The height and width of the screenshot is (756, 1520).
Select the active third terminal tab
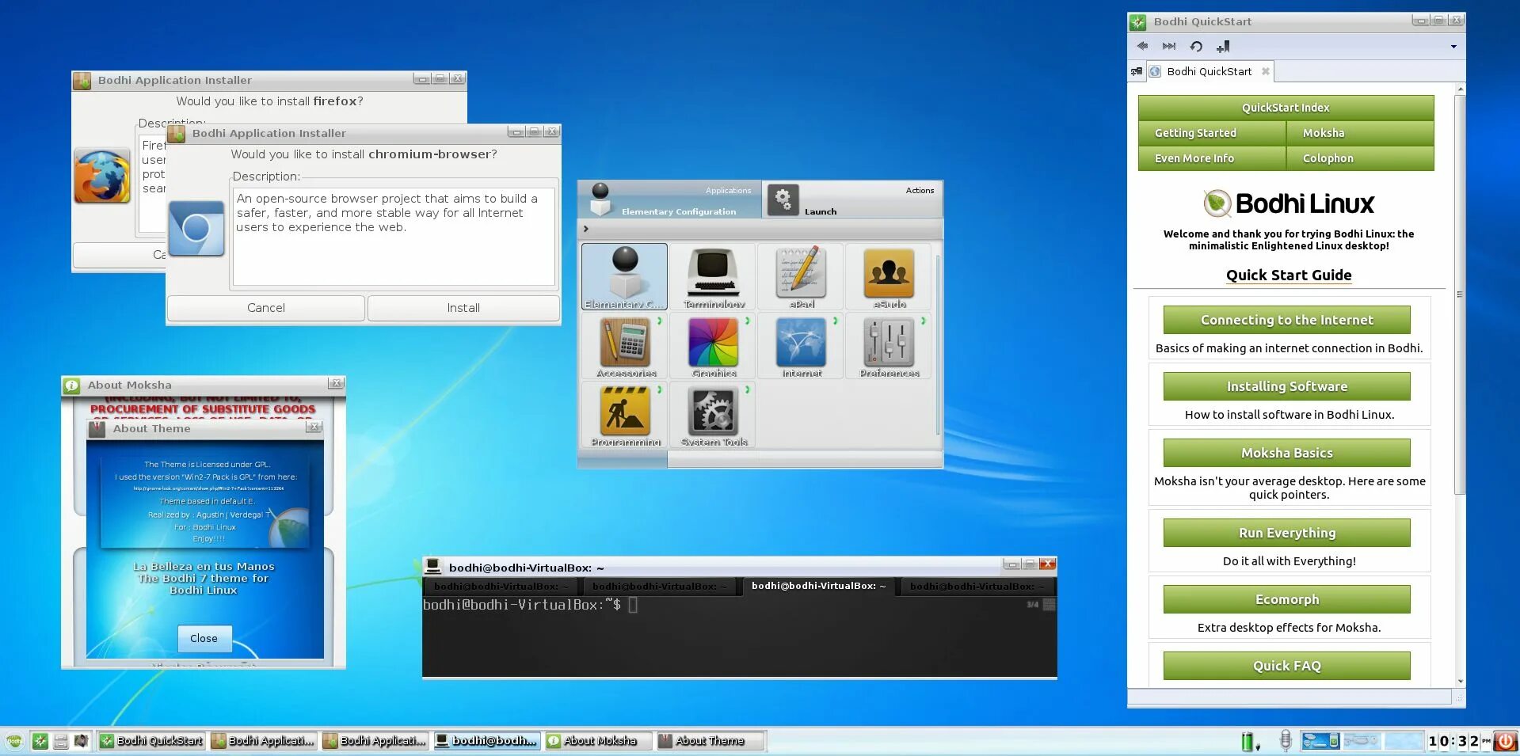[x=818, y=586]
